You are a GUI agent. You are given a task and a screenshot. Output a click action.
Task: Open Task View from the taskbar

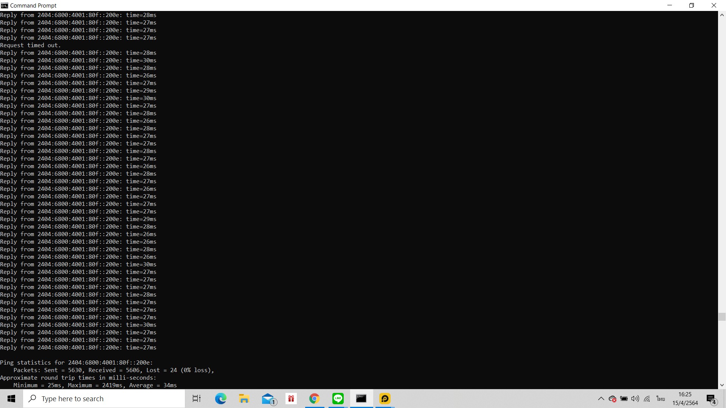[197, 399]
